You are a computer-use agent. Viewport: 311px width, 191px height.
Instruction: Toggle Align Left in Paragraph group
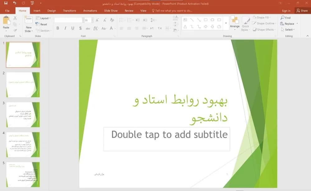click(122, 28)
